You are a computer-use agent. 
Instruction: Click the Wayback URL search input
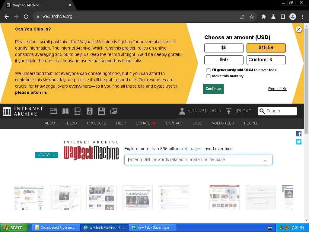pos(198,160)
